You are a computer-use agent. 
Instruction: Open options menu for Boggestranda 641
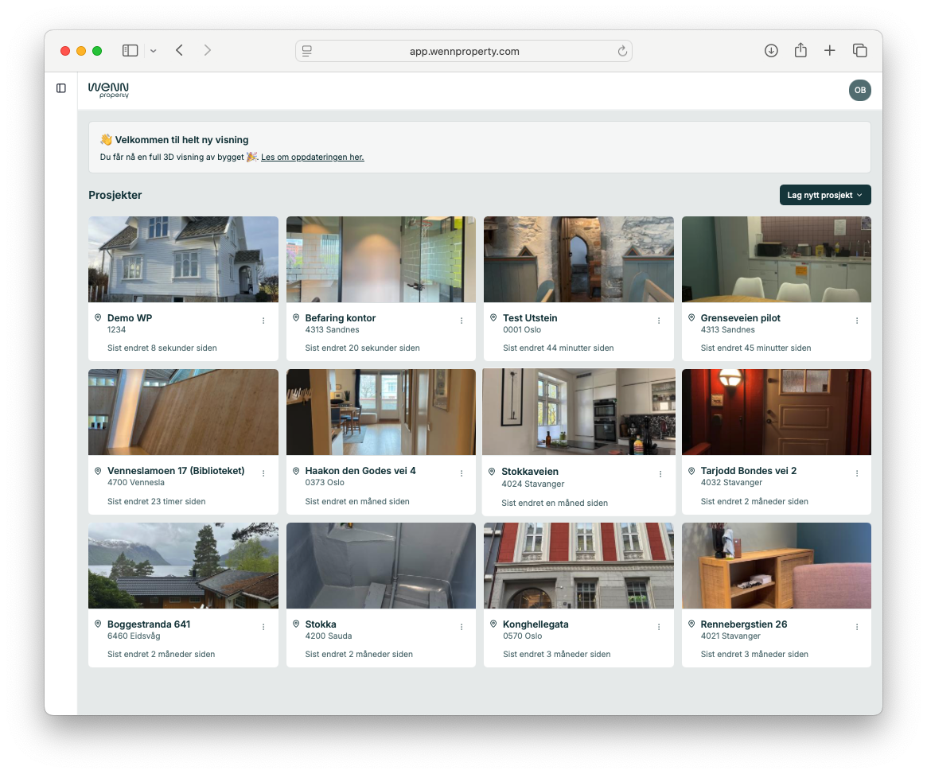(x=263, y=627)
